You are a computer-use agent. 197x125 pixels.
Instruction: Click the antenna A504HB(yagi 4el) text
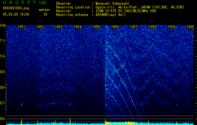(x=111, y=15)
